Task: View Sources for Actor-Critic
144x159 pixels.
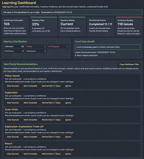Action: click(13, 120)
